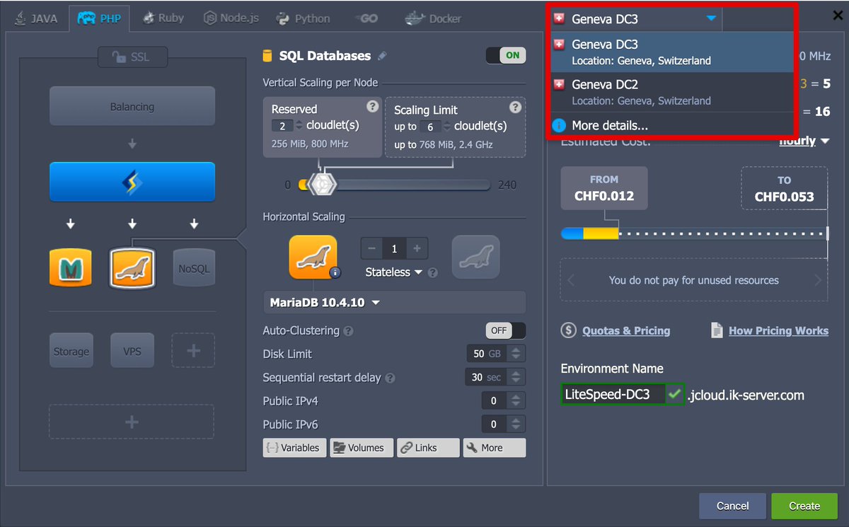
Task: Click the small dashed plus box beside VPS
Action: coord(193,351)
